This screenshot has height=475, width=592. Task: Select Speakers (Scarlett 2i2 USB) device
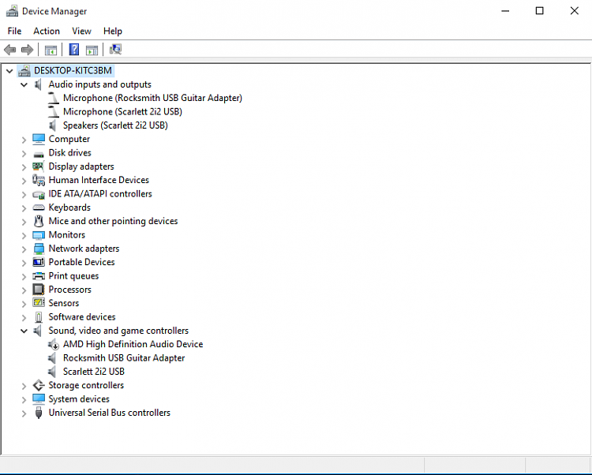[x=115, y=125]
